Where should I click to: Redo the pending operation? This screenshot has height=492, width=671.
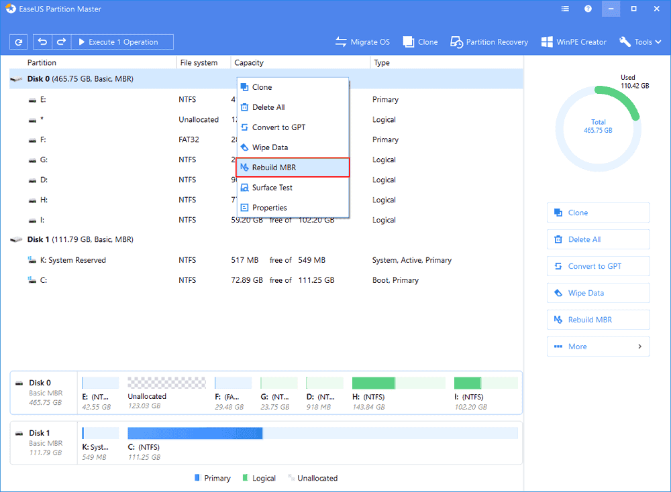click(x=61, y=42)
